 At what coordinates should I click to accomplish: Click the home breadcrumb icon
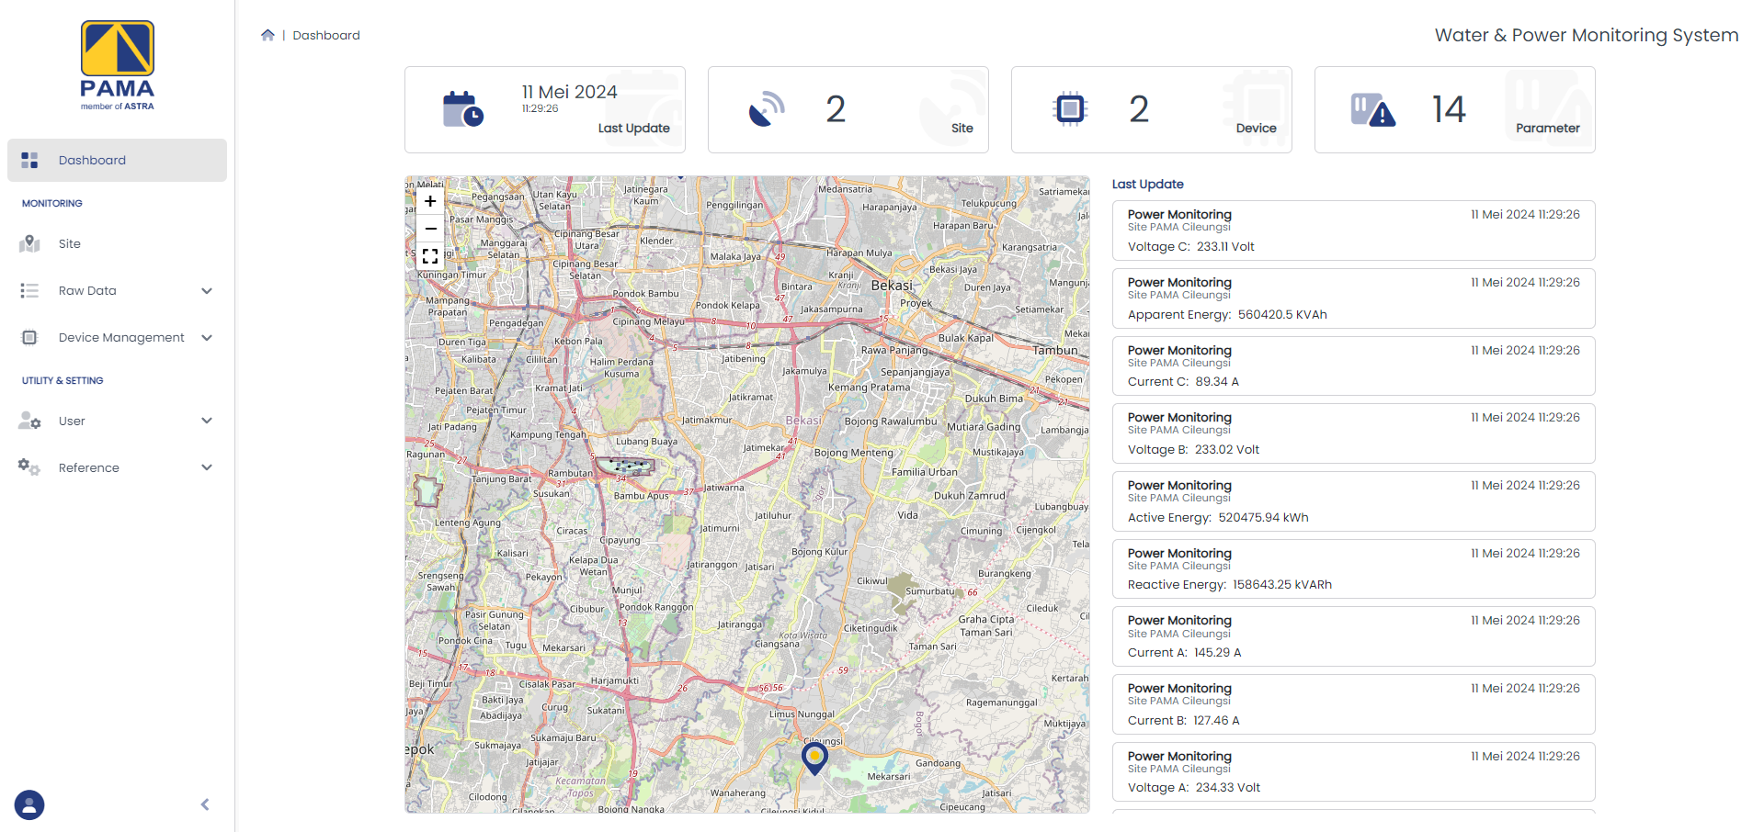[x=267, y=34]
